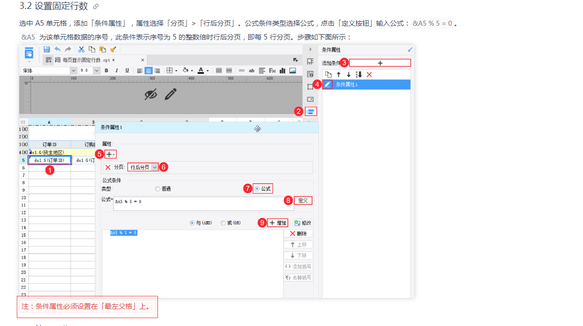
Task: Select the 每页显示固定行数.cpt tab
Action: (88, 60)
